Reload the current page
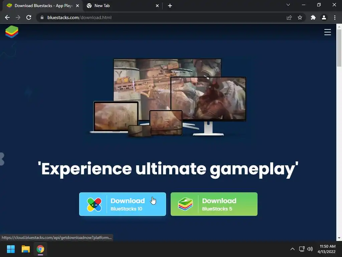This screenshot has width=342, height=257. coord(29,17)
